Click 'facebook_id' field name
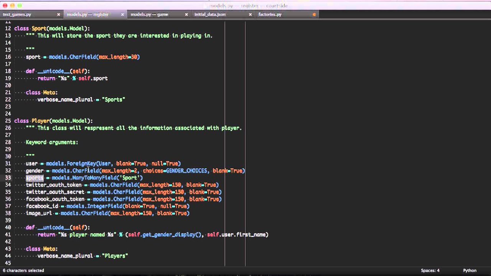Image resolution: width=491 pixels, height=276 pixels. (42, 206)
